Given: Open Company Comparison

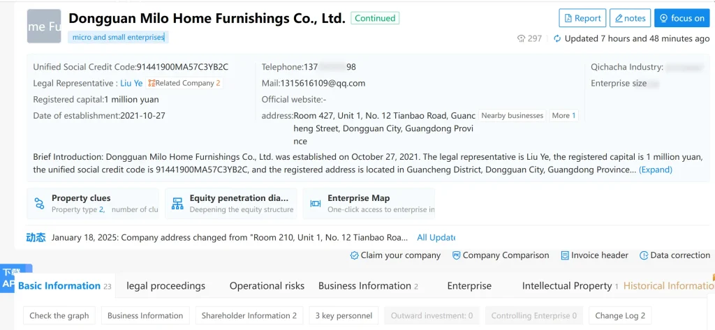Looking at the screenshot, I should [500, 255].
